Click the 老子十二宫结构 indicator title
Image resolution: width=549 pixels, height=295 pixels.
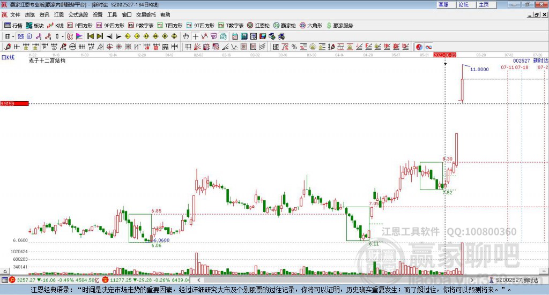click(x=47, y=60)
